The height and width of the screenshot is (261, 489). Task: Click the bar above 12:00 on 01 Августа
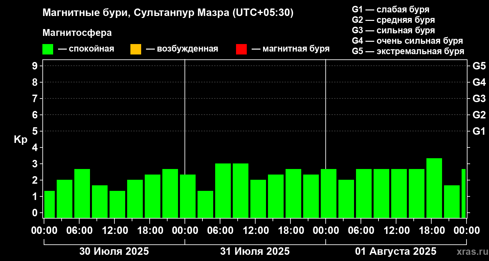[399, 193]
